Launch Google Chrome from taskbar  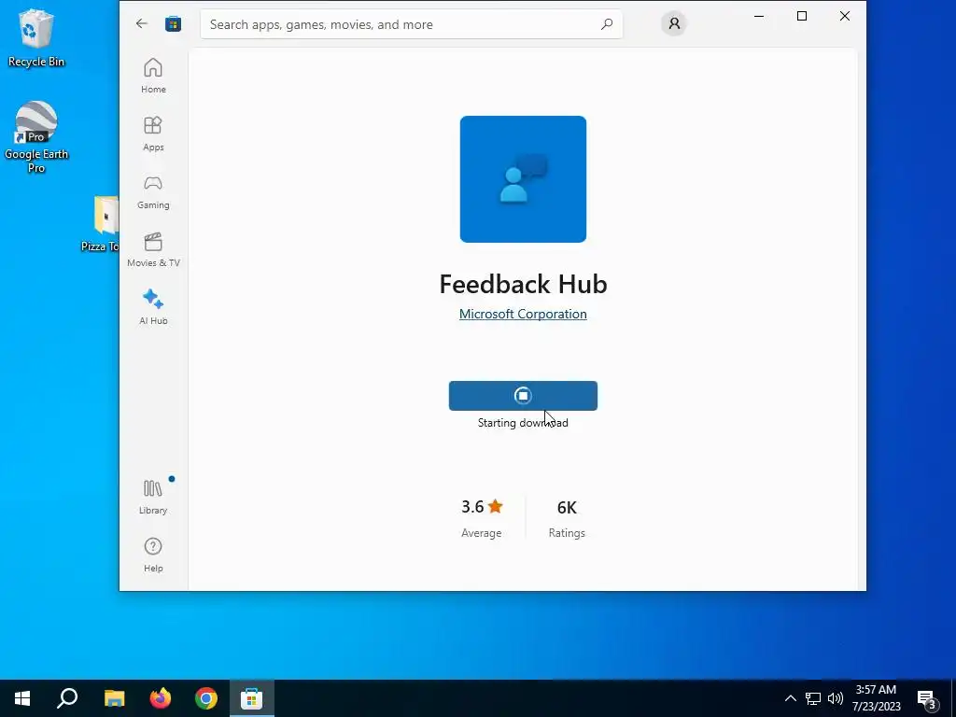click(206, 698)
